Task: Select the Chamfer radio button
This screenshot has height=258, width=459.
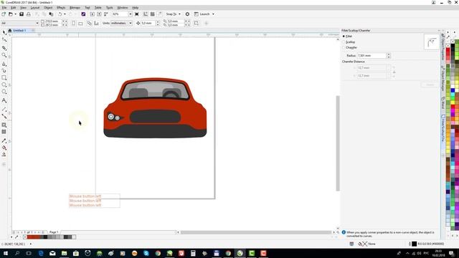Action: [344, 47]
